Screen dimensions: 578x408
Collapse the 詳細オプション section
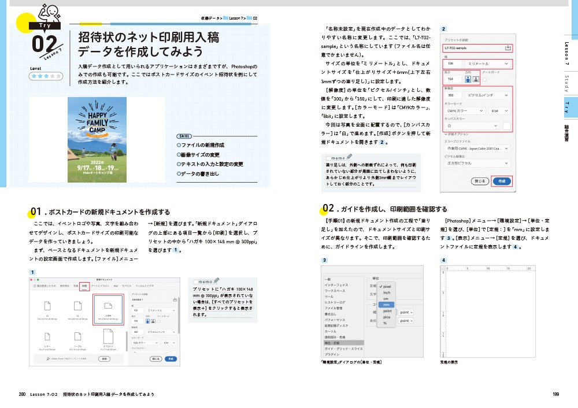(x=457, y=134)
